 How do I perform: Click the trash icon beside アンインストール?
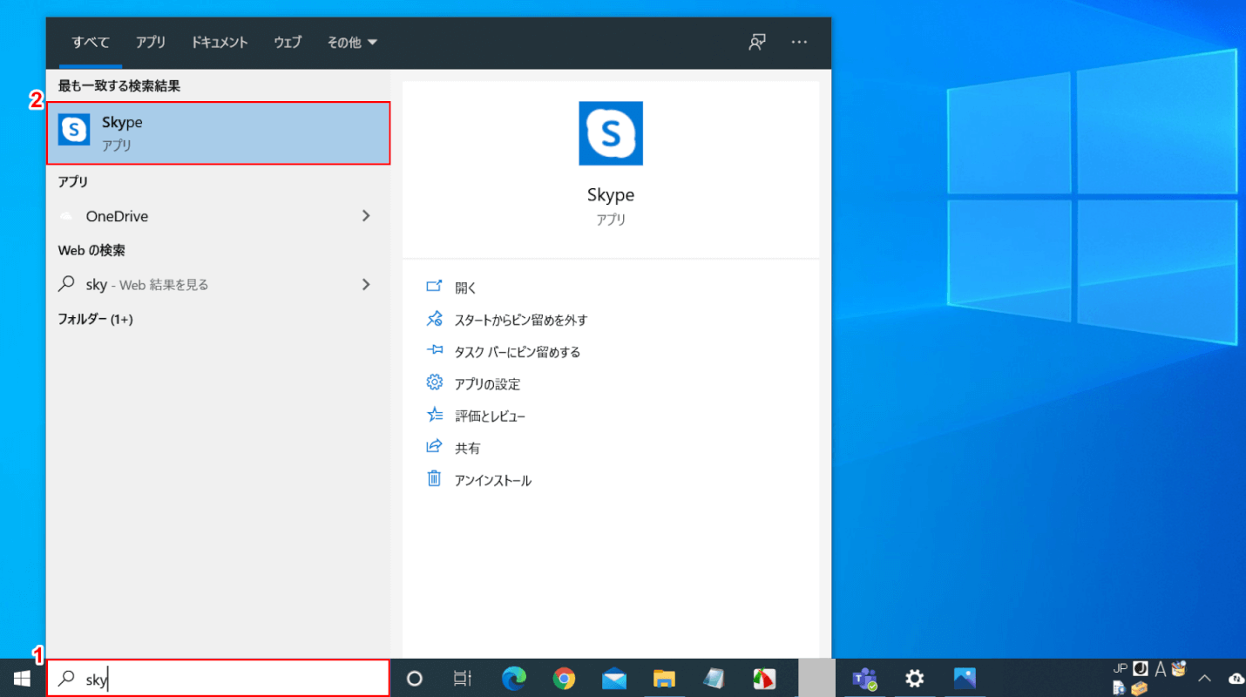click(434, 479)
